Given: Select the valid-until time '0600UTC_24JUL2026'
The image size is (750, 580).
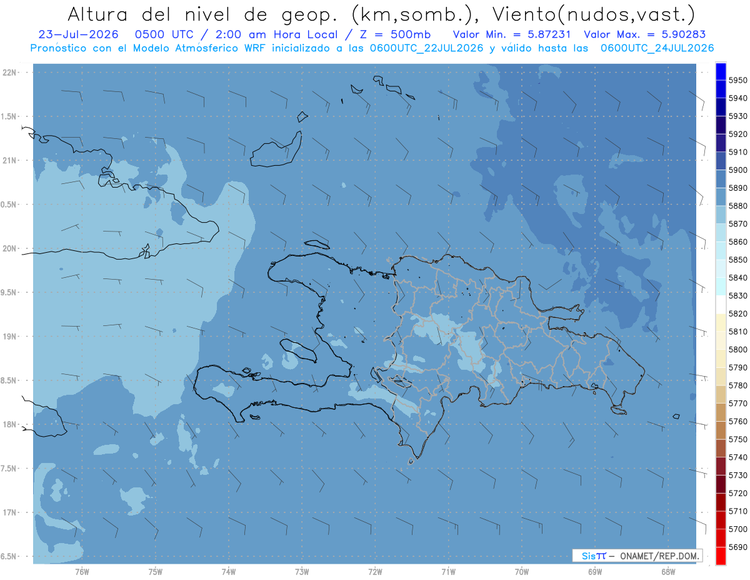Looking at the screenshot, I should (657, 48).
